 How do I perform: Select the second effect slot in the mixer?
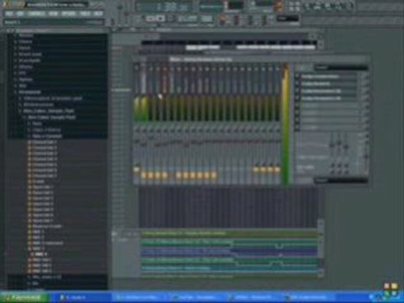pos(329,83)
